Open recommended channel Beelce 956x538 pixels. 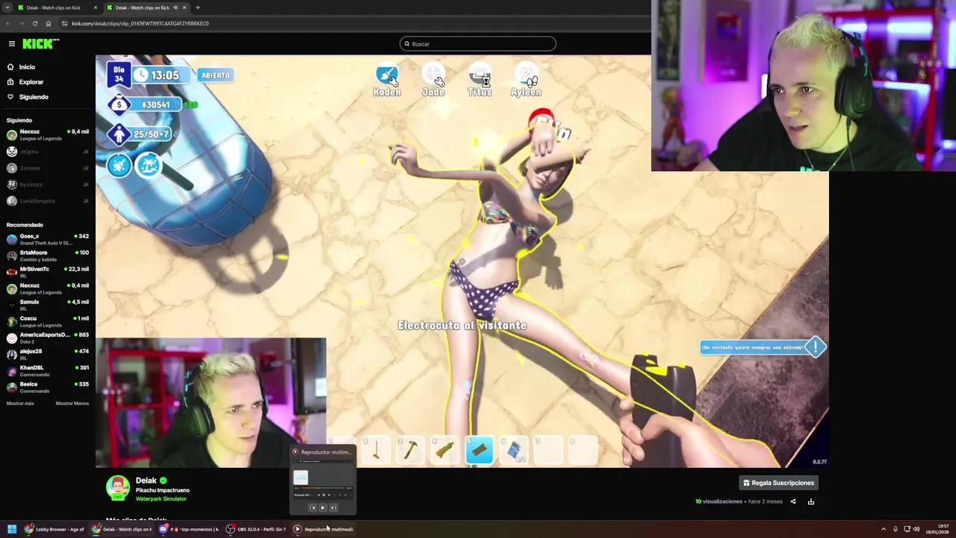tap(46, 387)
